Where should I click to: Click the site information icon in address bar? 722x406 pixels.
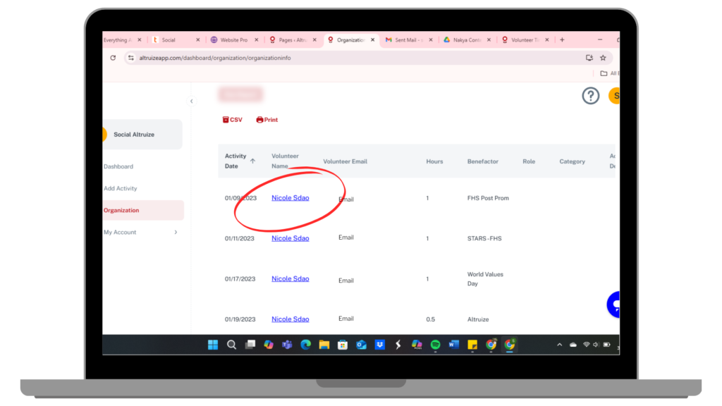pos(131,58)
